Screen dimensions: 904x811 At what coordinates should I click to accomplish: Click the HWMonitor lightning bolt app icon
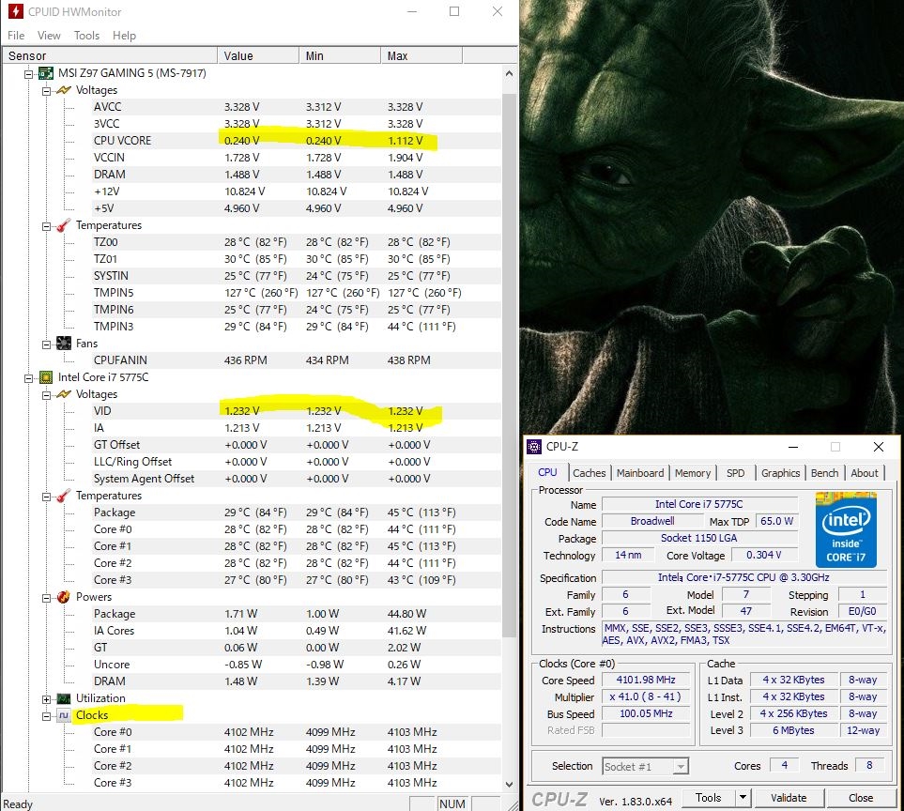16,11
